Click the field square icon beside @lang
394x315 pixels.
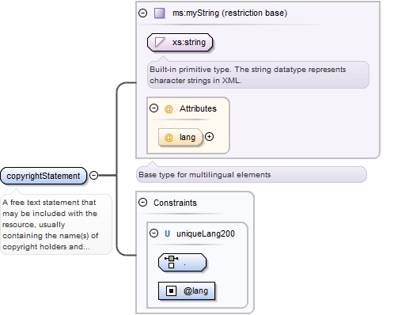171,290
